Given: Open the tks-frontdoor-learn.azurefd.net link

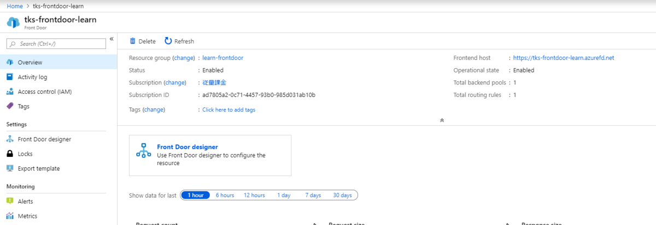Looking at the screenshot, I should tap(564, 58).
